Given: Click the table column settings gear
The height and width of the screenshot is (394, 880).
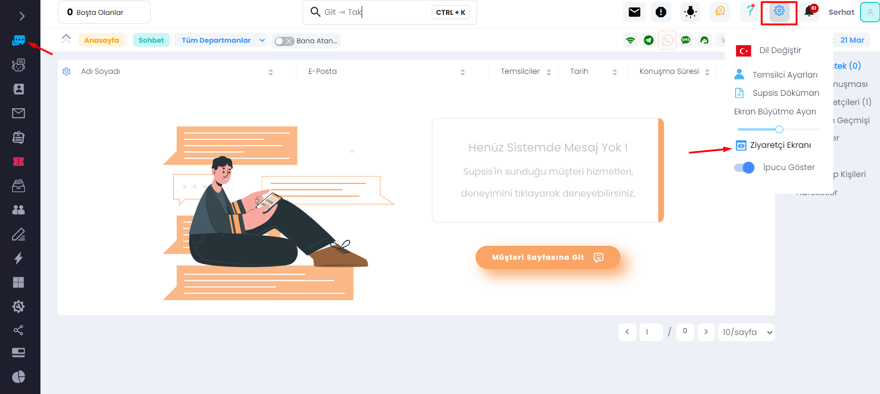Looking at the screenshot, I should [66, 71].
